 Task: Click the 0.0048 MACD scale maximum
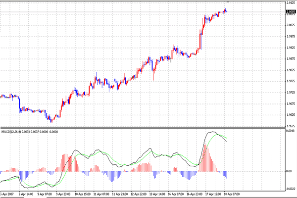pos(290,131)
